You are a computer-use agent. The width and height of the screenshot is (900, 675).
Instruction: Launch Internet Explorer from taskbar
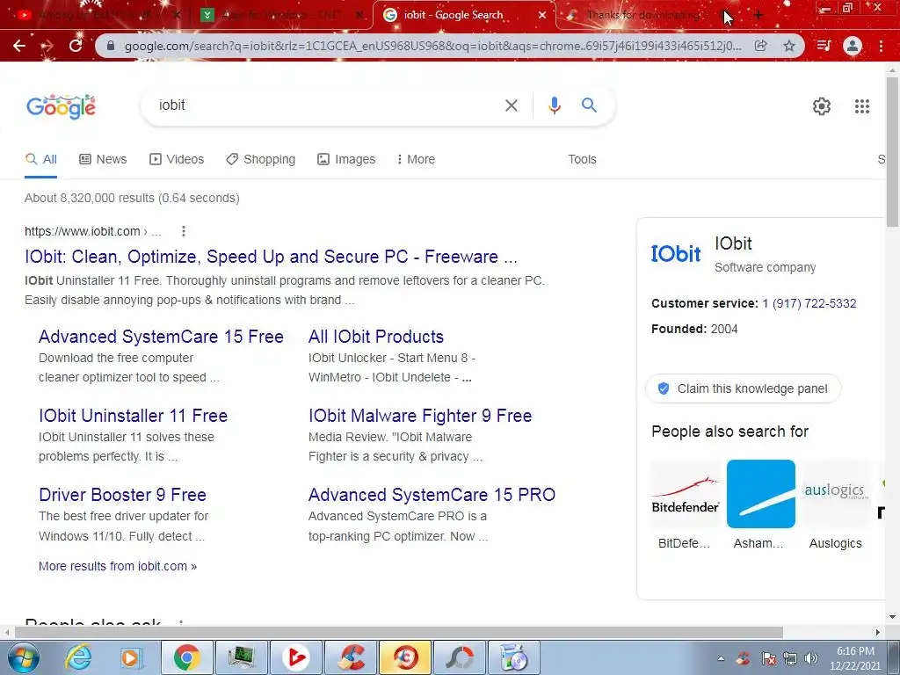78,657
